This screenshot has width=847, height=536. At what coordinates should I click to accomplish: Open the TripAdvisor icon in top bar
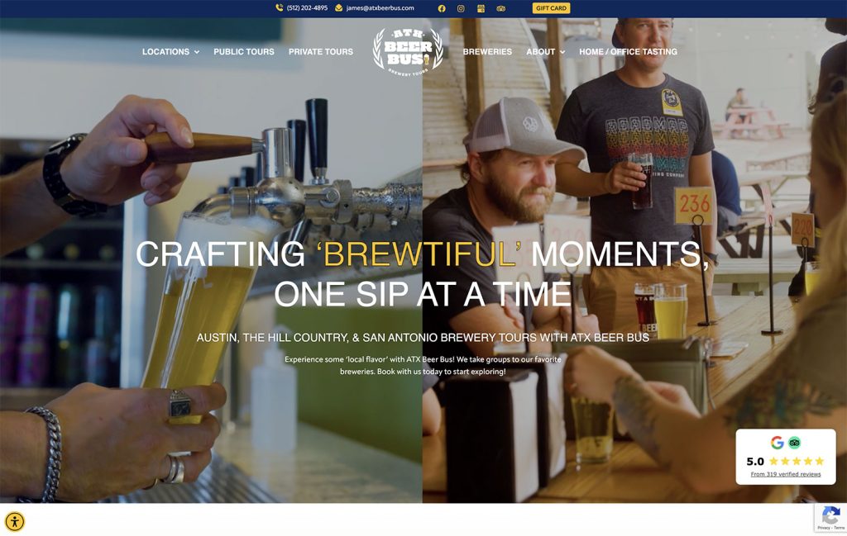click(x=500, y=8)
